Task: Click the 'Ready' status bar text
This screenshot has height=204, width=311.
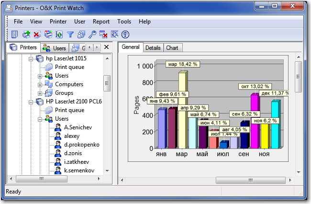Action: tap(13, 192)
